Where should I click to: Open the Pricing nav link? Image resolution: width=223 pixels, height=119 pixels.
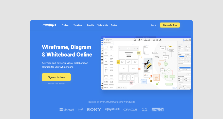click(114, 25)
